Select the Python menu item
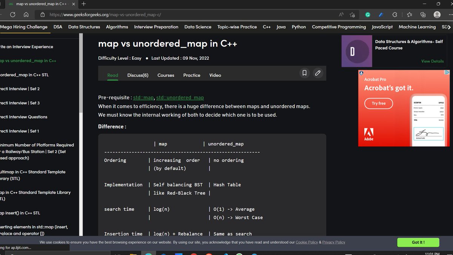This screenshot has height=255, width=453. pos(299,27)
